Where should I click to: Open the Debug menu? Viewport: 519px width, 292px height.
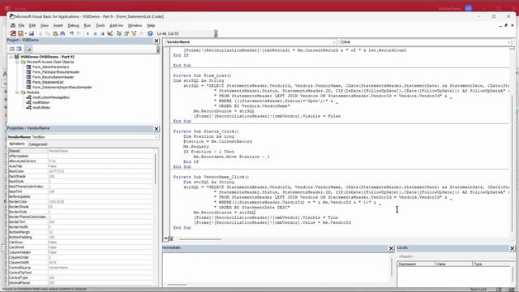73,25
